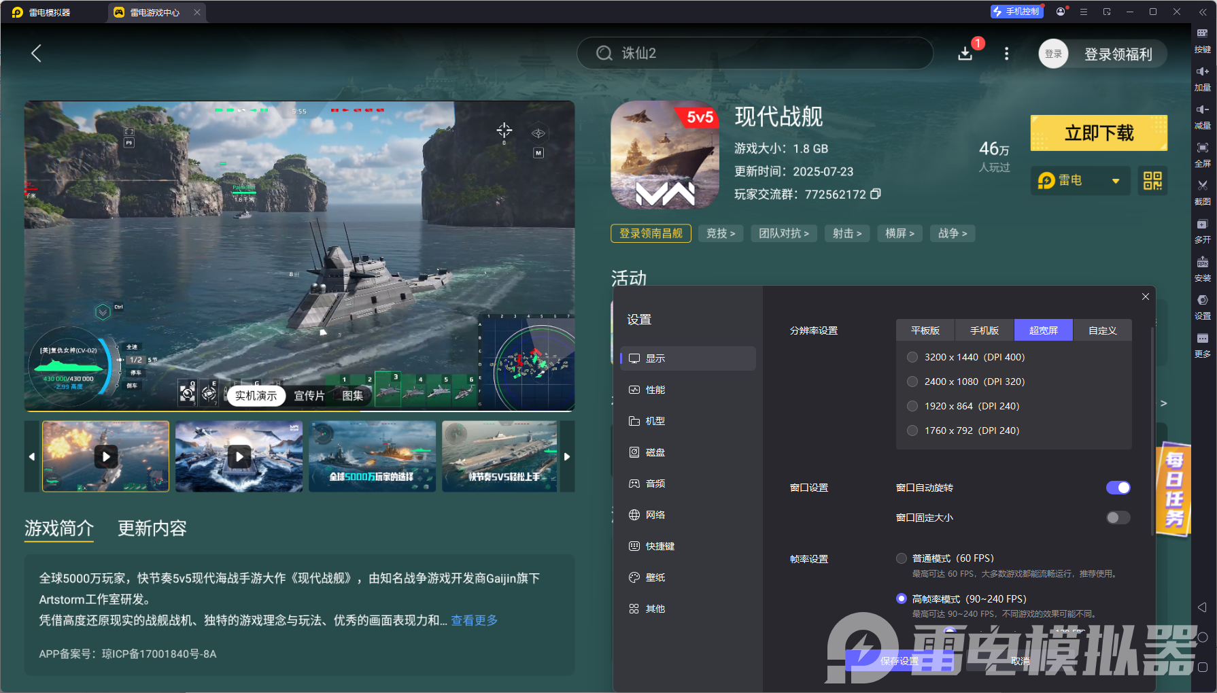1217x693 pixels.
Task: Open the 竞技 > category tag
Action: (x=721, y=233)
